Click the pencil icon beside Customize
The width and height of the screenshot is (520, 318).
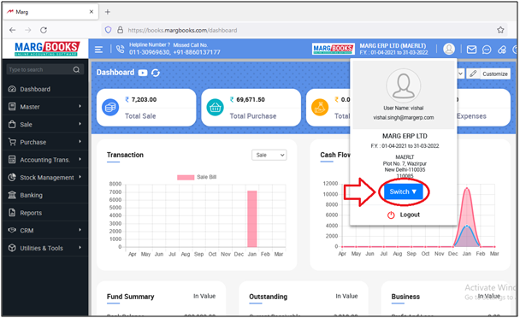tap(473, 74)
